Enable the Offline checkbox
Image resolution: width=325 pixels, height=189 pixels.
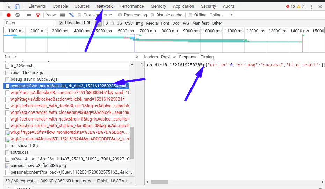point(190,15)
